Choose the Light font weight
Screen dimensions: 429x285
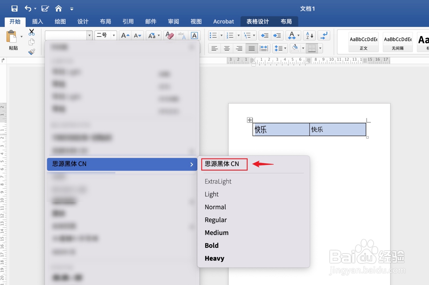coord(212,194)
